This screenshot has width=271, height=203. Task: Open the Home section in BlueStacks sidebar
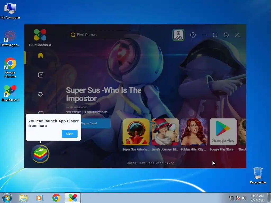(41, 55)
